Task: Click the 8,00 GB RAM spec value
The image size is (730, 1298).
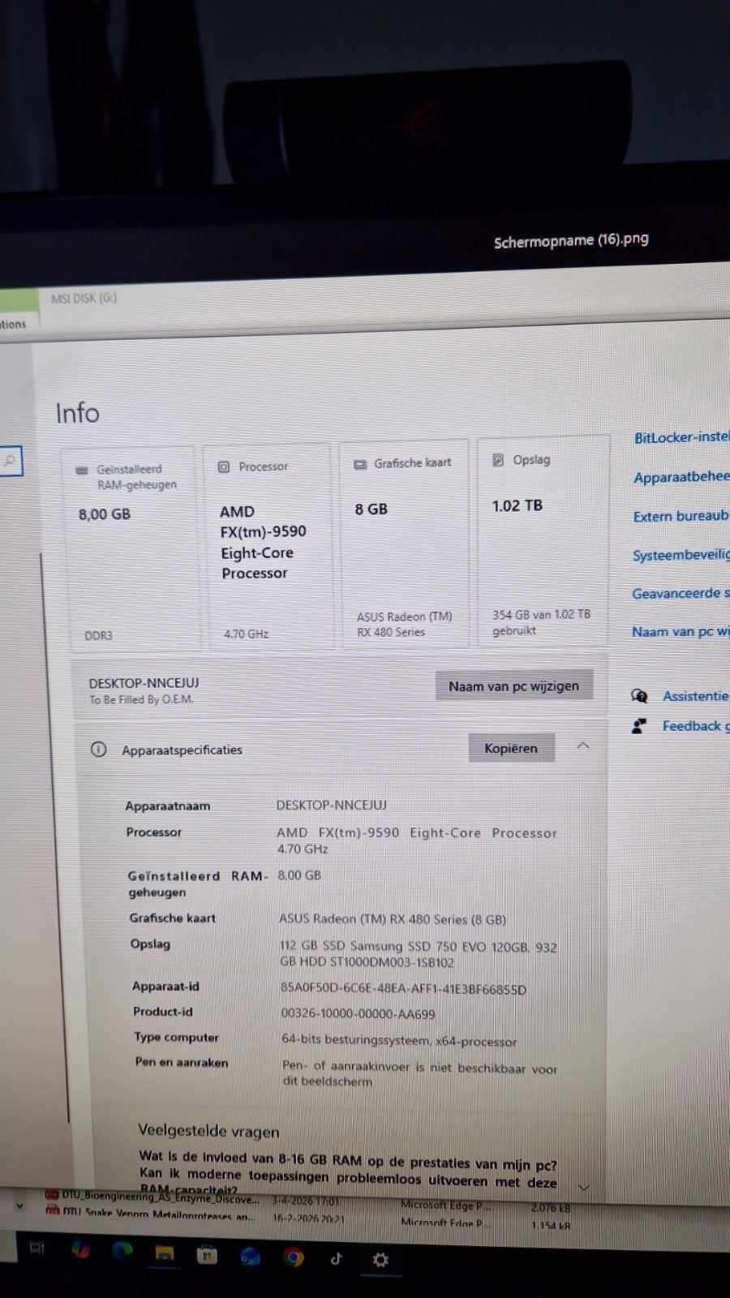Action: coord(299,875)
